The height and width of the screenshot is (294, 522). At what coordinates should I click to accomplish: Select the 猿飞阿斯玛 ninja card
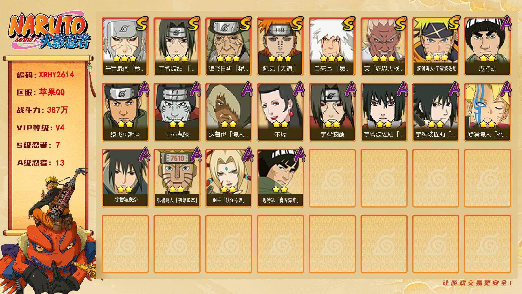[x=125, y=112]
